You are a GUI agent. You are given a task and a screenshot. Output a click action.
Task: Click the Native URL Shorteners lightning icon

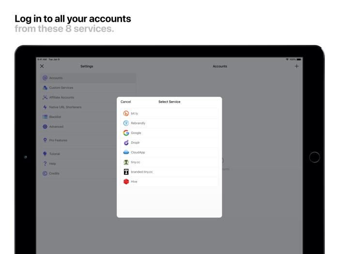(45, 107)
